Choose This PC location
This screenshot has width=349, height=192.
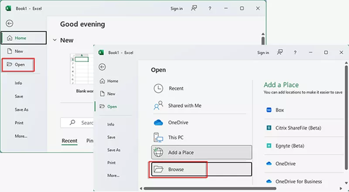tap(175, 138)
